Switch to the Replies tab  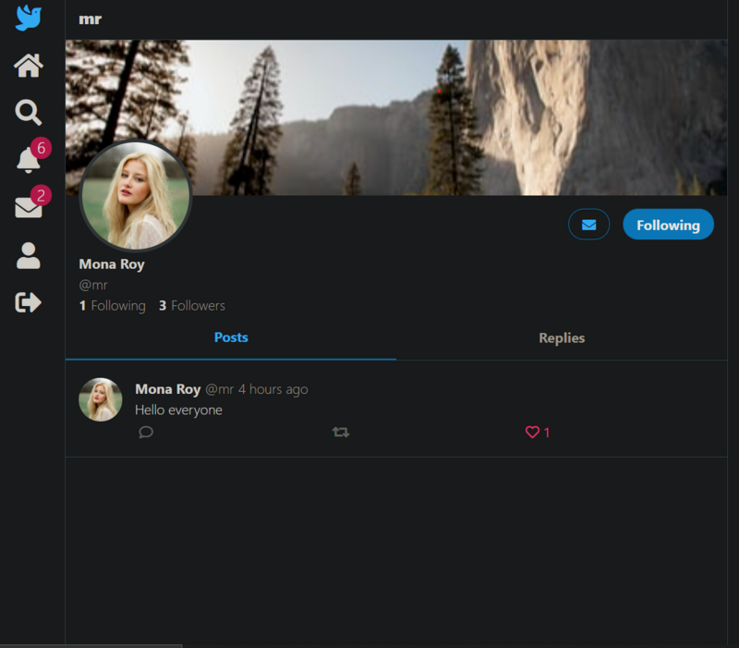point(562,338)
